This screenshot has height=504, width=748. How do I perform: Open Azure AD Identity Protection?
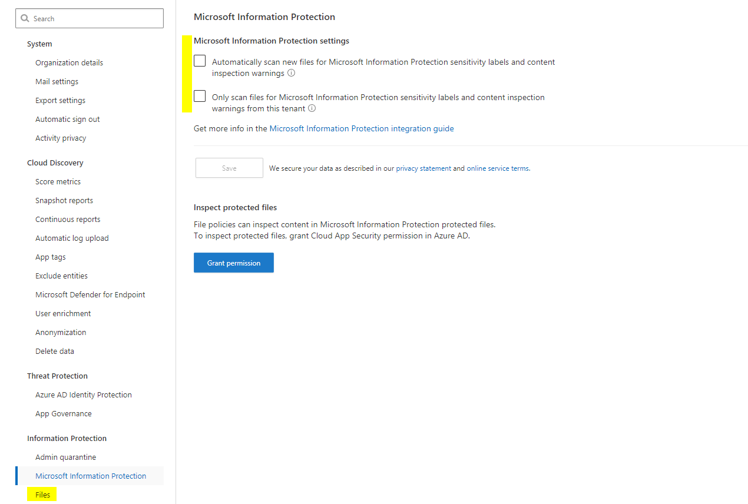coord(84,395)
